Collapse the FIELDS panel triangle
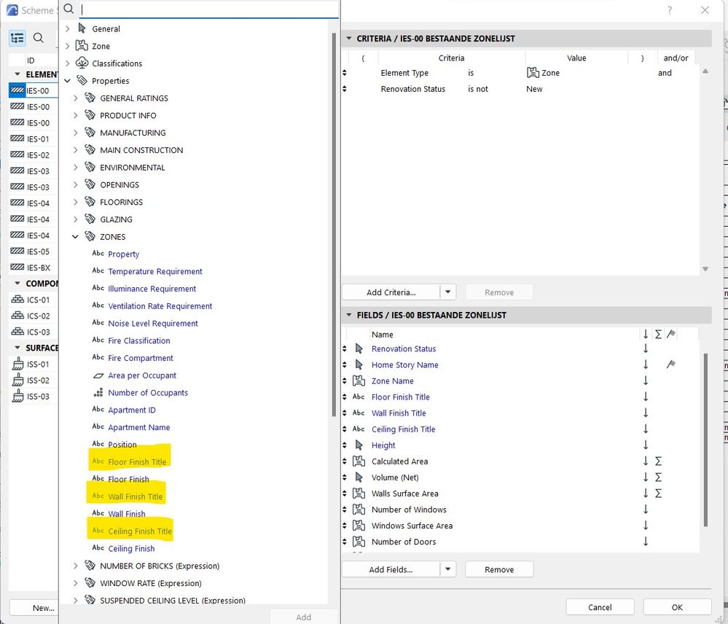 click(348, 315)
